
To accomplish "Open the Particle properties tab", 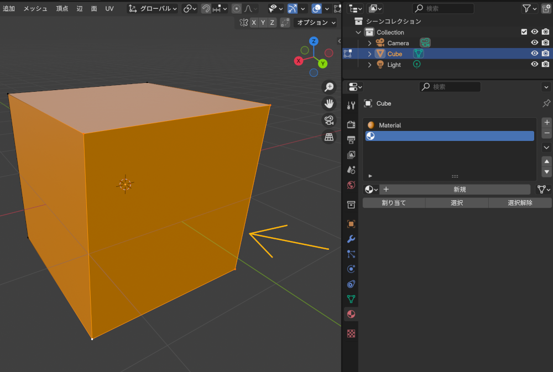I will pyautogui.click(x=351, y=254).
